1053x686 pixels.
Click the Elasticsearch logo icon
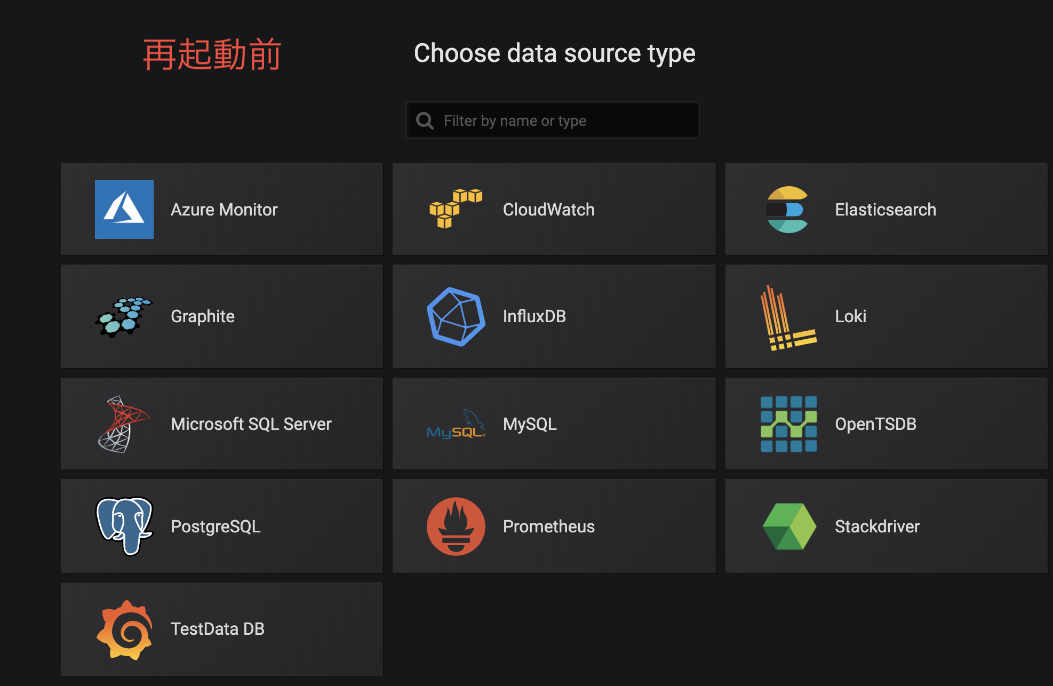tap(787, 210)
